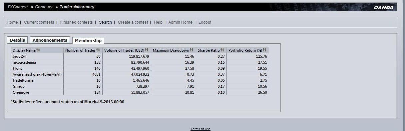Go to FXContest breadcrumb link

click(18, 7)
